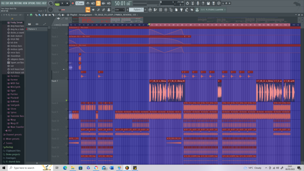304x171 pixels.
Task: Expand the Scores folder
Action: point(9,143)
